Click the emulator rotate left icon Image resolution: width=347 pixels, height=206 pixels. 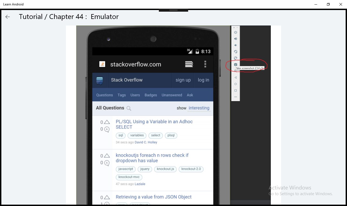pyautogui.click(x=236, y=52)
